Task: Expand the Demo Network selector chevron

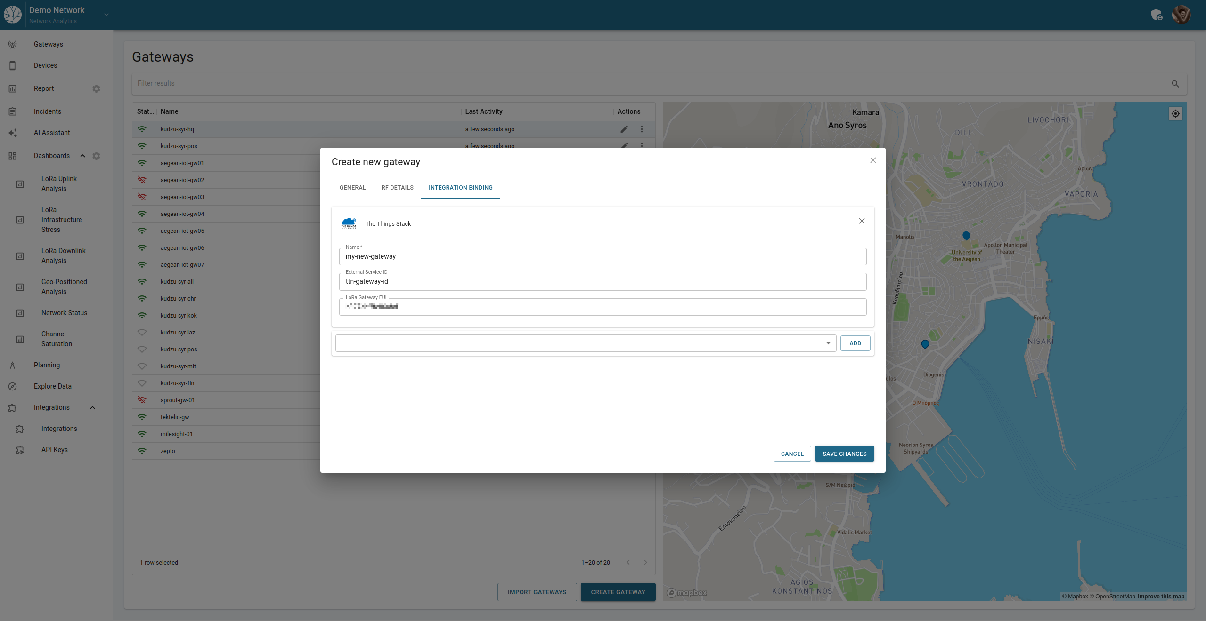Action: coord(106,15)
